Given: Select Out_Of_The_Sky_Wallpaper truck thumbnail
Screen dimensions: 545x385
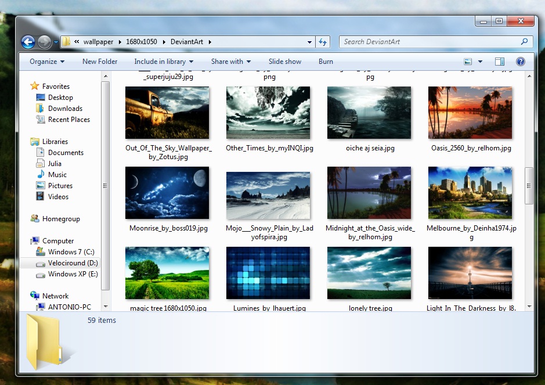Looking at the screenshot, I should click(167, 113).
